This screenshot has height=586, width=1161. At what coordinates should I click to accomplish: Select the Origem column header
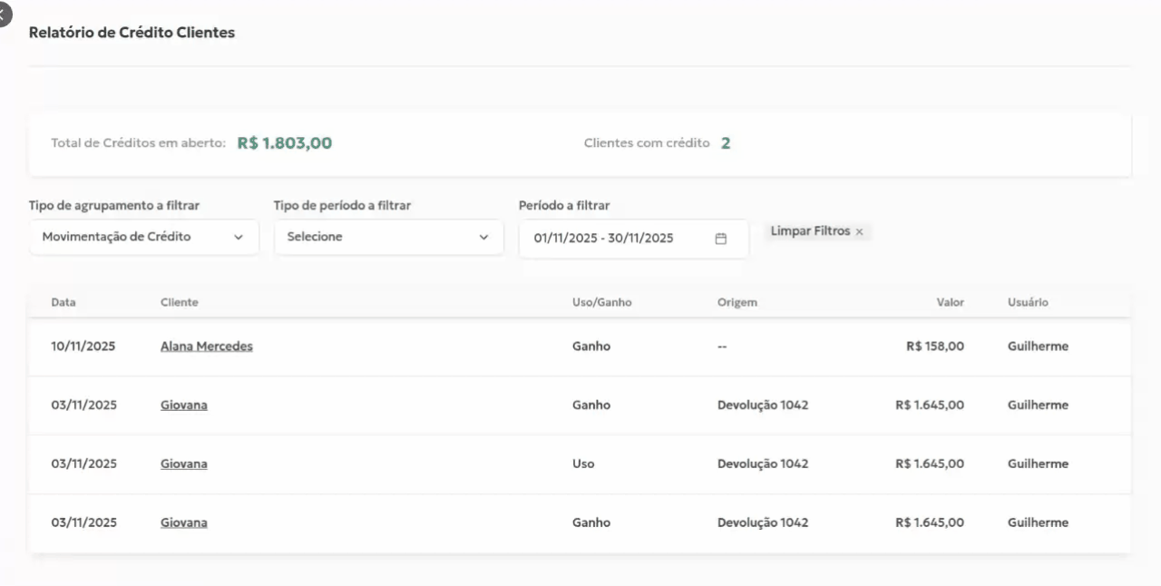tap(737, 302)
